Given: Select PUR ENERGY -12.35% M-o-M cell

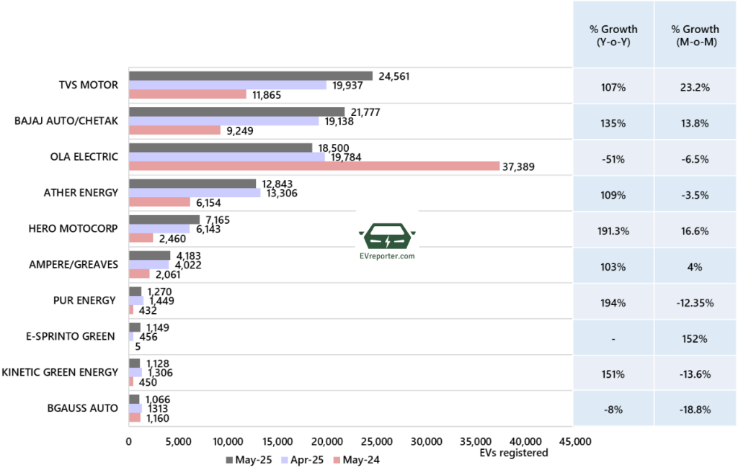Looking at the screenshot, I should point(695,302).
